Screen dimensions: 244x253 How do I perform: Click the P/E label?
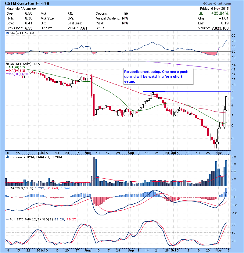[x=70, y=13]
